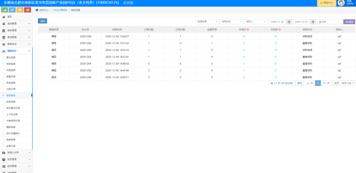Click 未找到 value 0 in 15:01:43 row
Screen dimensions: 356x173
click(x=275, y=43)
